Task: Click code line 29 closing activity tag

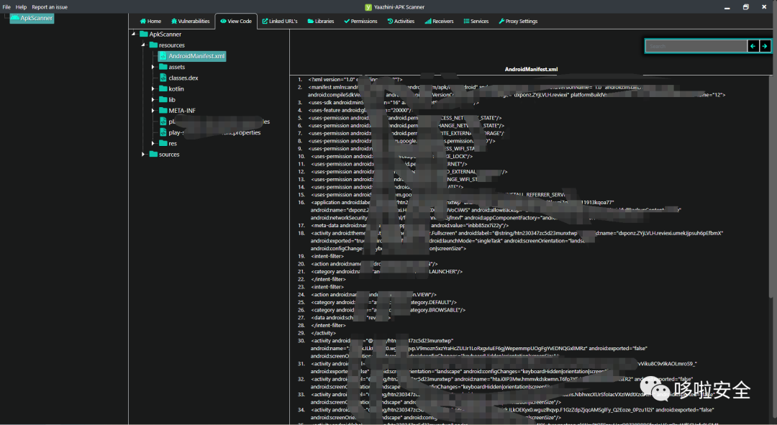Action: coord(323,333)
